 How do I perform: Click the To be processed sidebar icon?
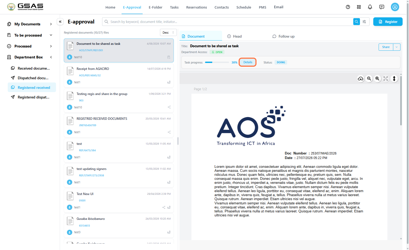click(9, 35)
